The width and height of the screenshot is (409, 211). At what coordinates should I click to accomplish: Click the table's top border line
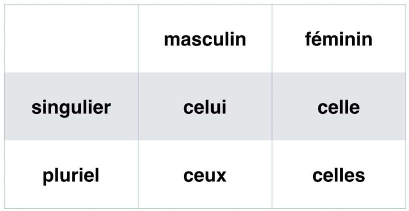coord(205,4)
